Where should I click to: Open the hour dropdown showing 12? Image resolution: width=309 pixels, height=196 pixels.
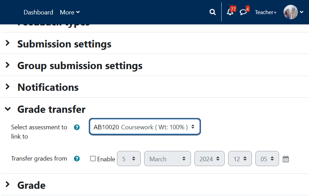point(240,159)
